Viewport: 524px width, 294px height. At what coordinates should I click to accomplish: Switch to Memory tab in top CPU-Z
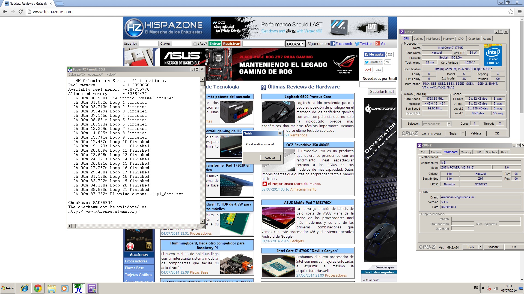(448, 39)
